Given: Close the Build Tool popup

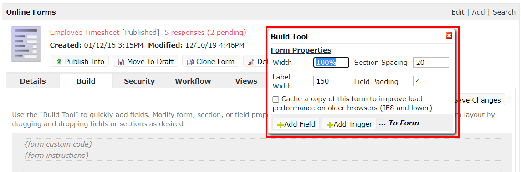Looking at the screenshot, I should (x=449, y=36).
